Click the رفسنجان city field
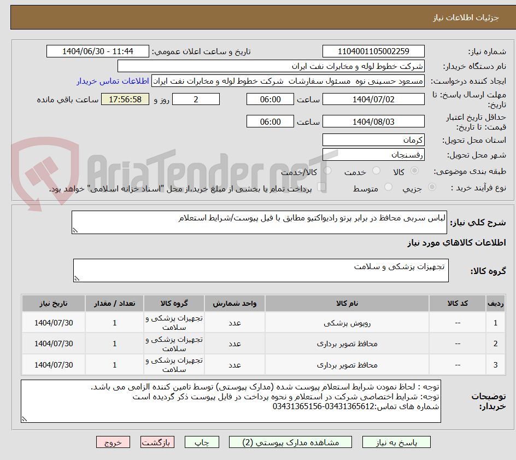The width and height of the screenshot is (516, 460). tap(373, 155)
